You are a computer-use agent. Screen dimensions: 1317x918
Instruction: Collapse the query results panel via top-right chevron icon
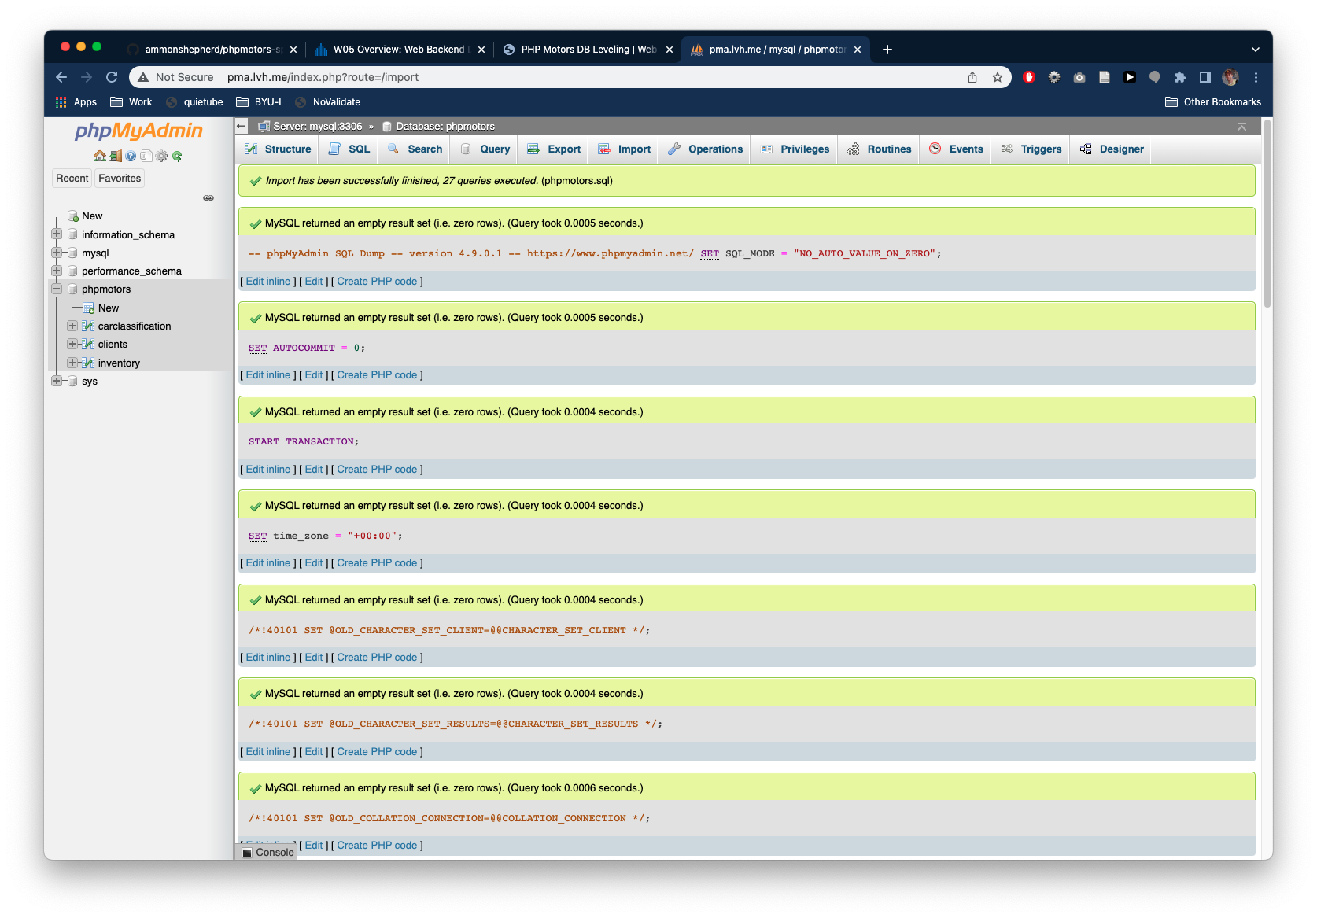coord(1241,125)
